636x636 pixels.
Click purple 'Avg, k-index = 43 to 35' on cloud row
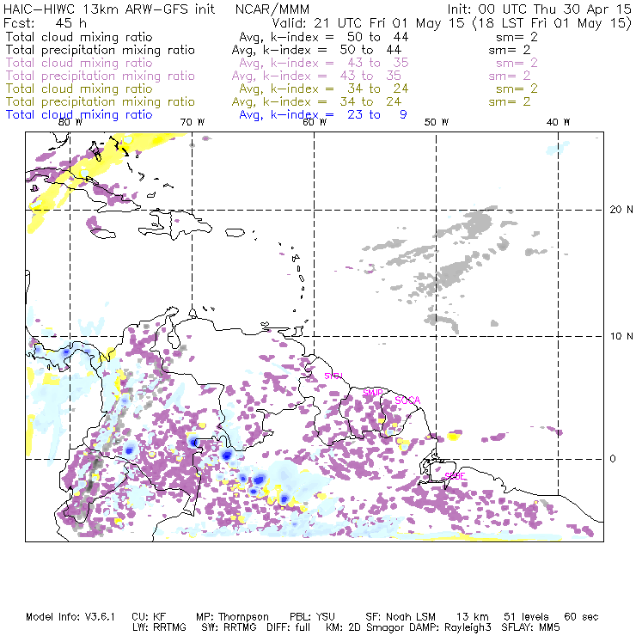click(x=324, y=63)
